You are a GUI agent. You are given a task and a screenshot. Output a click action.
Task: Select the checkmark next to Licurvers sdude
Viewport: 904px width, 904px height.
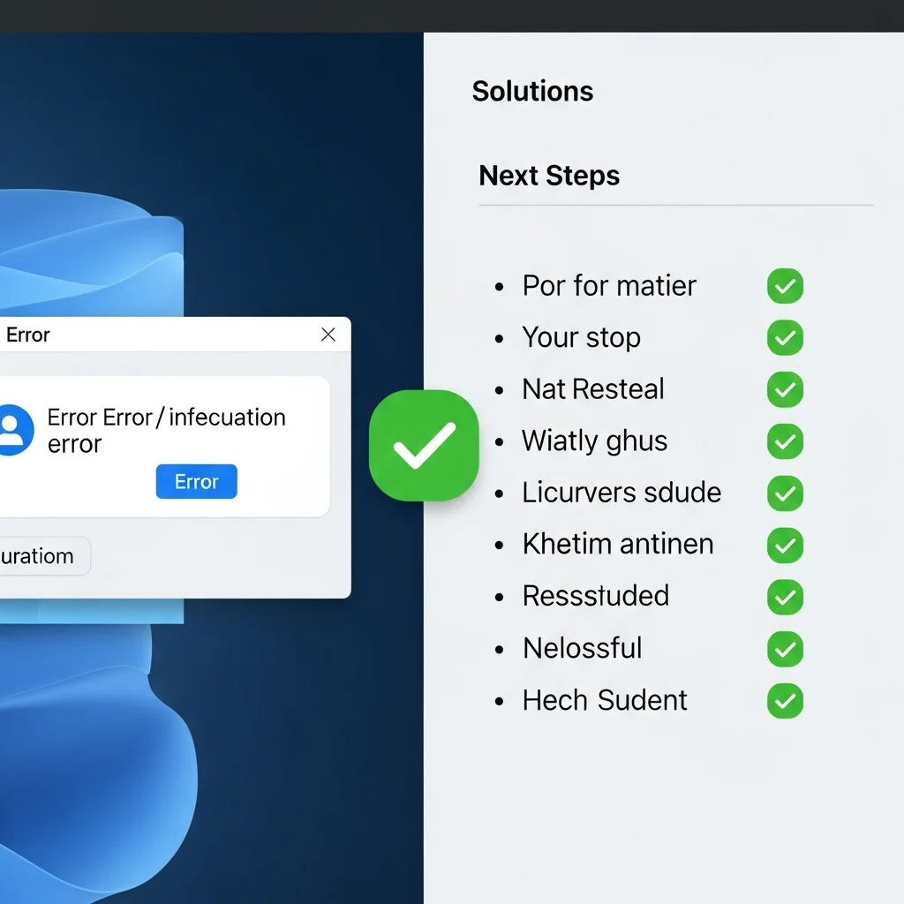pos(784,493)
